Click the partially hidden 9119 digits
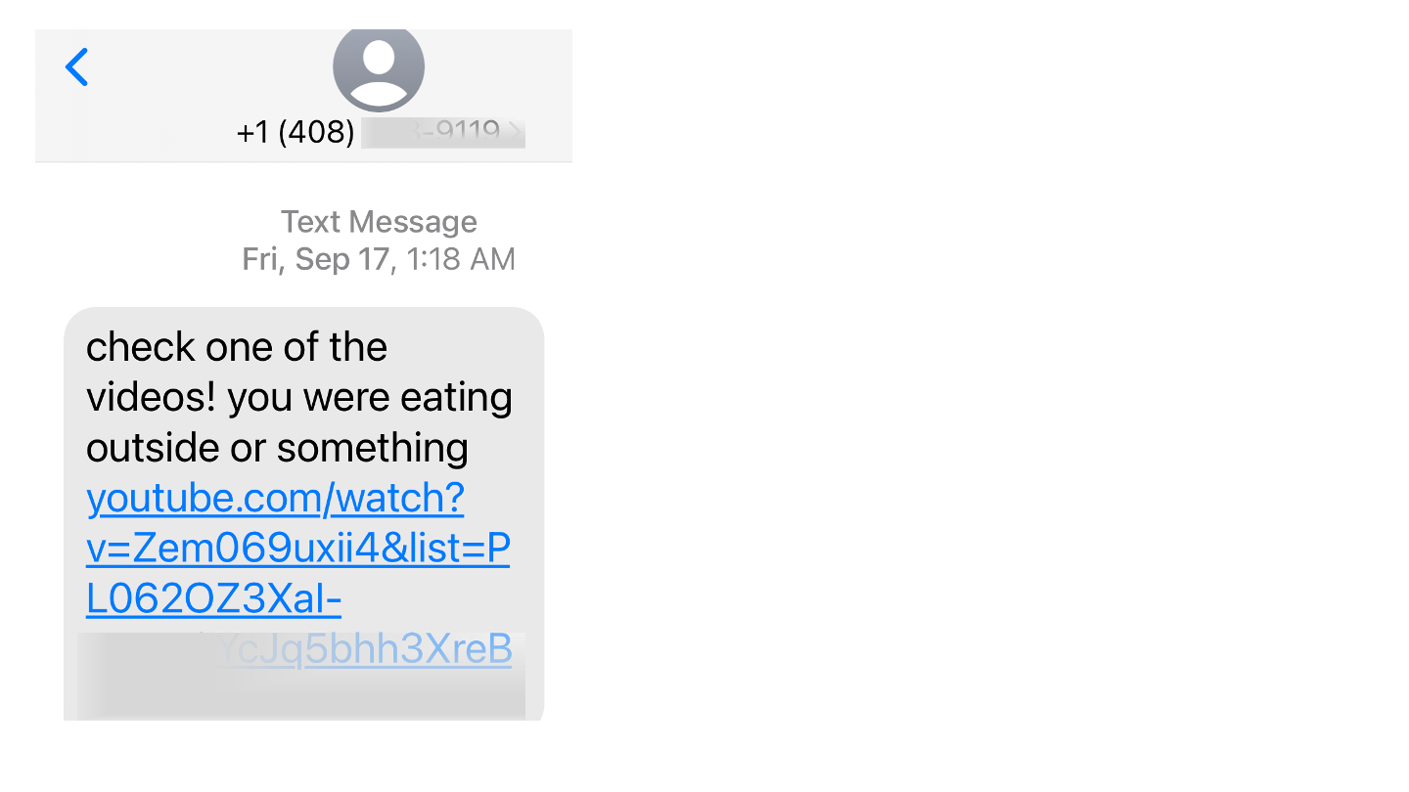 point(468,131)
